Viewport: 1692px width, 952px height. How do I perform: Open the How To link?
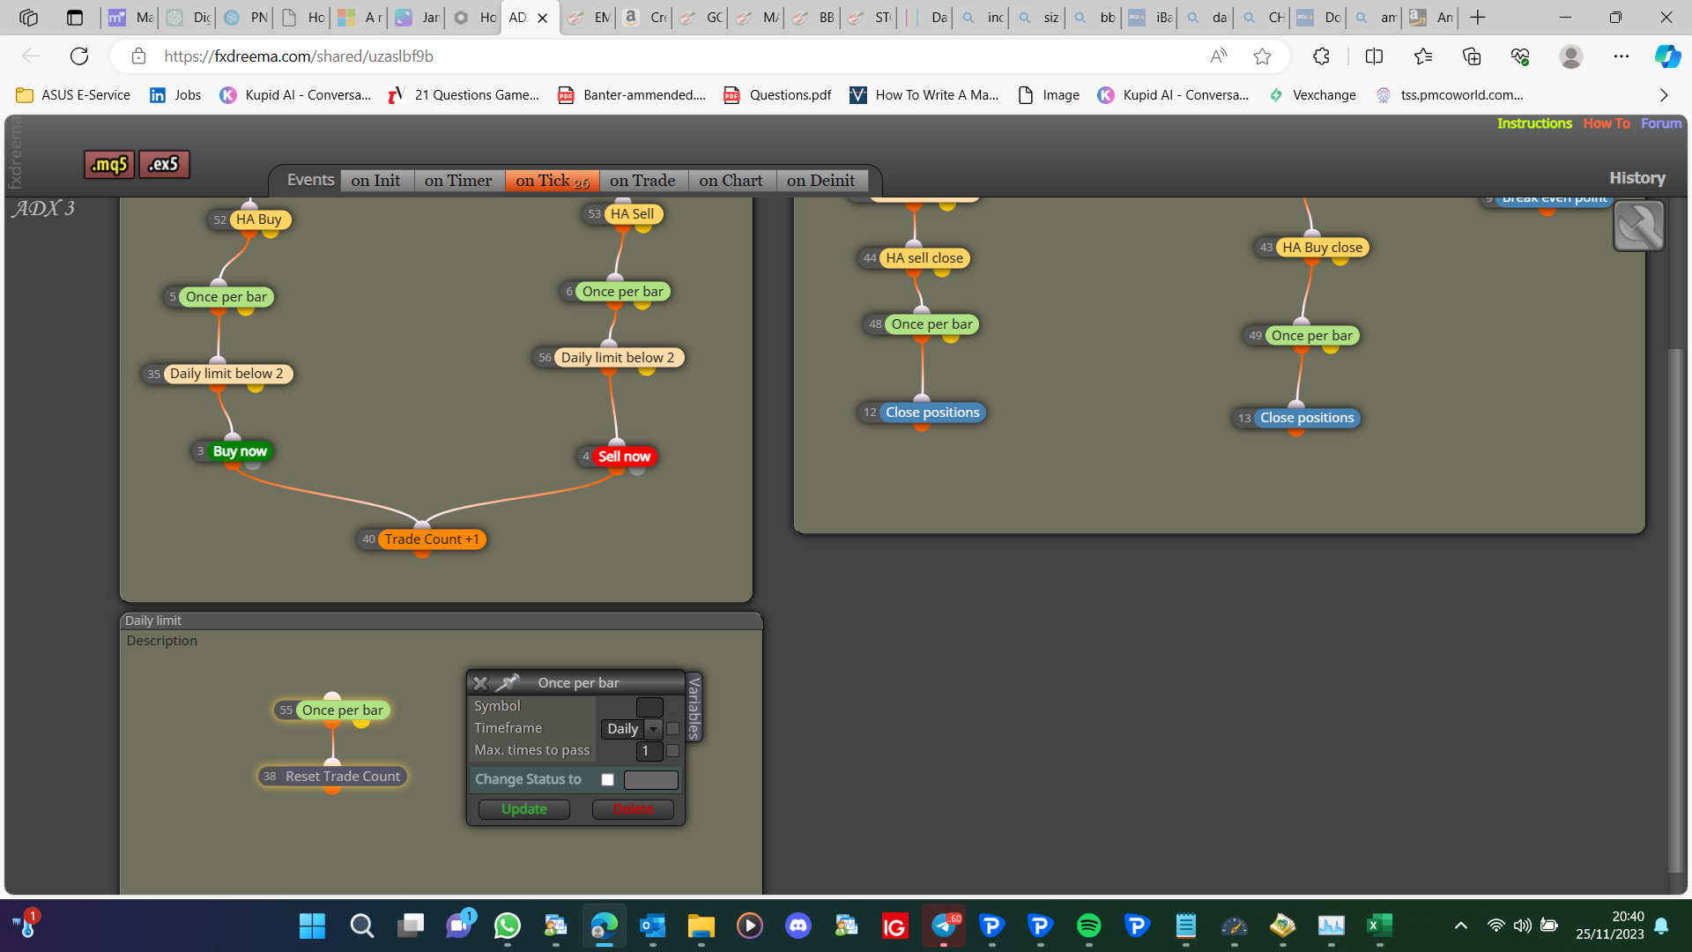(1607, 123)
